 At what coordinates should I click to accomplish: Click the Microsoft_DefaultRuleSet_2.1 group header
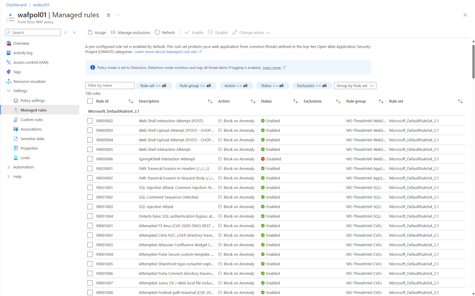pyautogui.click(x=114, y=111)
